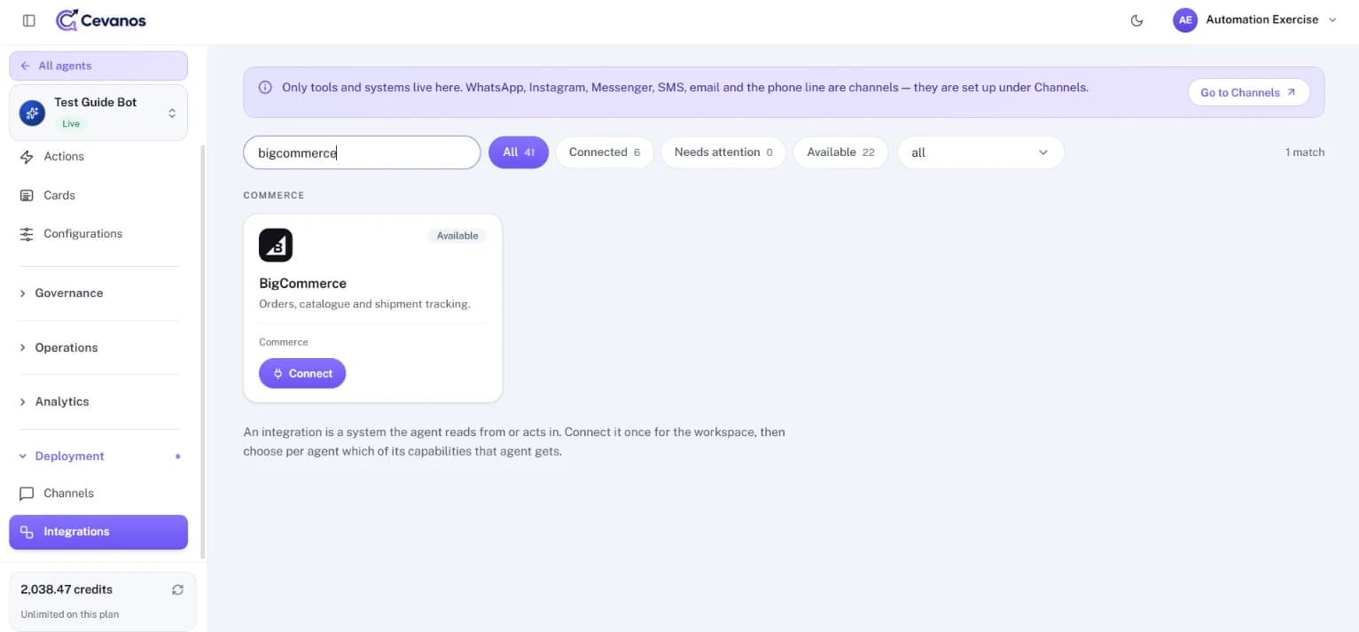1359x632 pixels.
Task: Switch to dark mode moon icon
Action: (1136, 20)
